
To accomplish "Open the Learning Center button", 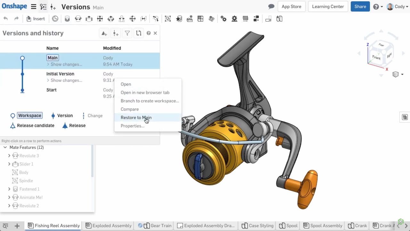I will point(328,7).
